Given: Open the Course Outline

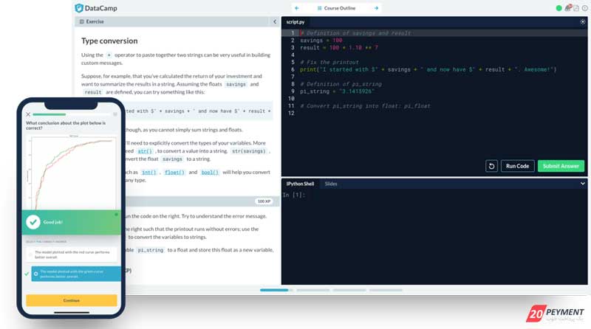Looking at the screenshot, I should 336,8.
